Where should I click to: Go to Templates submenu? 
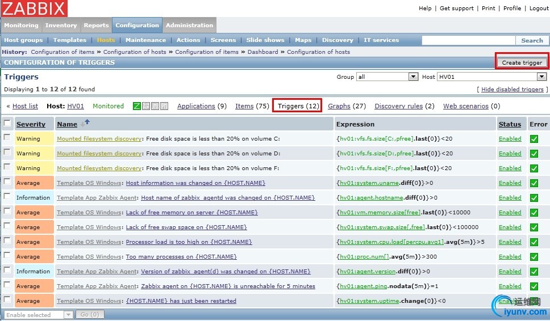[x=70, y=40]
